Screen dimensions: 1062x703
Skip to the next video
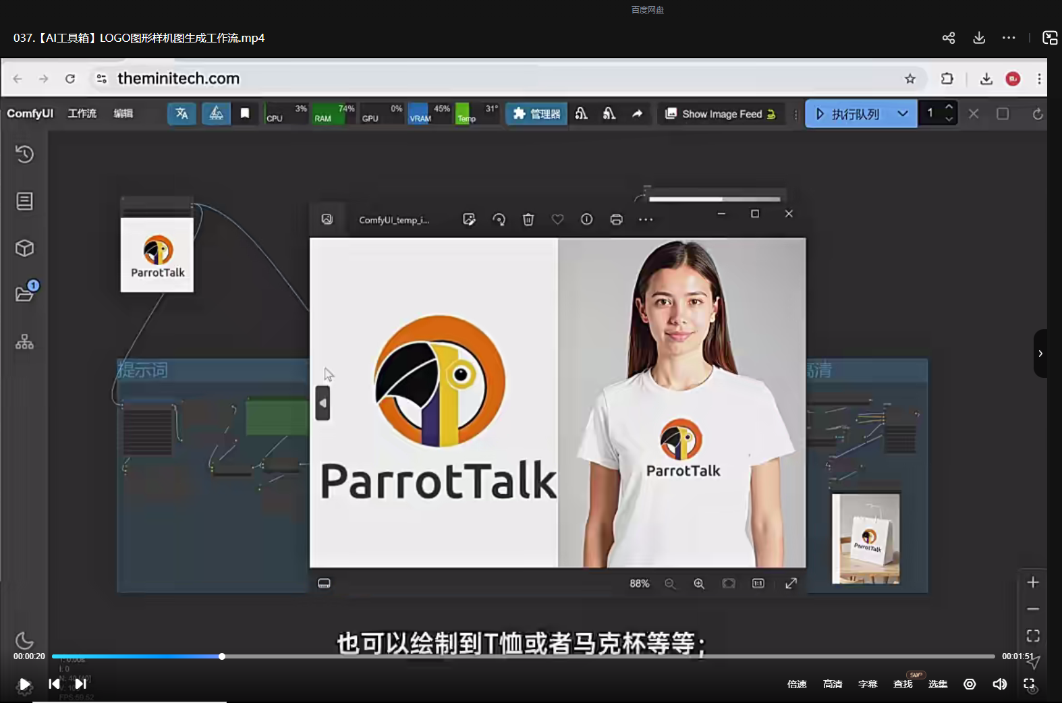pyautogui.click(x=80, y=684)
